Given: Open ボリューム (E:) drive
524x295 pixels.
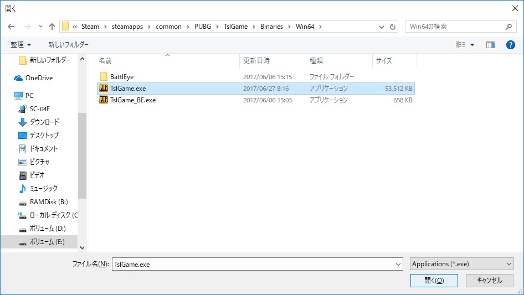Looking at the screenshot, I should 47,242.
